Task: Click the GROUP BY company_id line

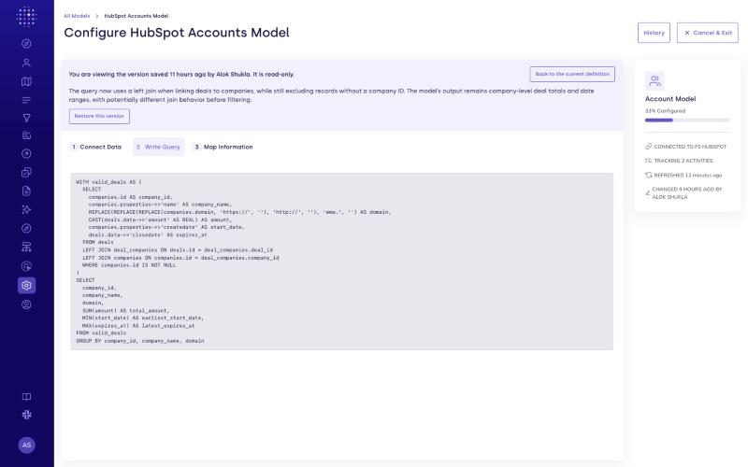Action: click(x=140, y=341)
